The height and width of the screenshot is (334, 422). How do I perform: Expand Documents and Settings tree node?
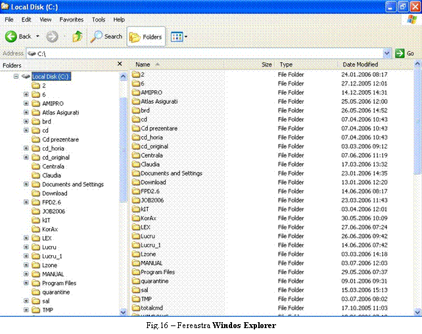(26, 185)
